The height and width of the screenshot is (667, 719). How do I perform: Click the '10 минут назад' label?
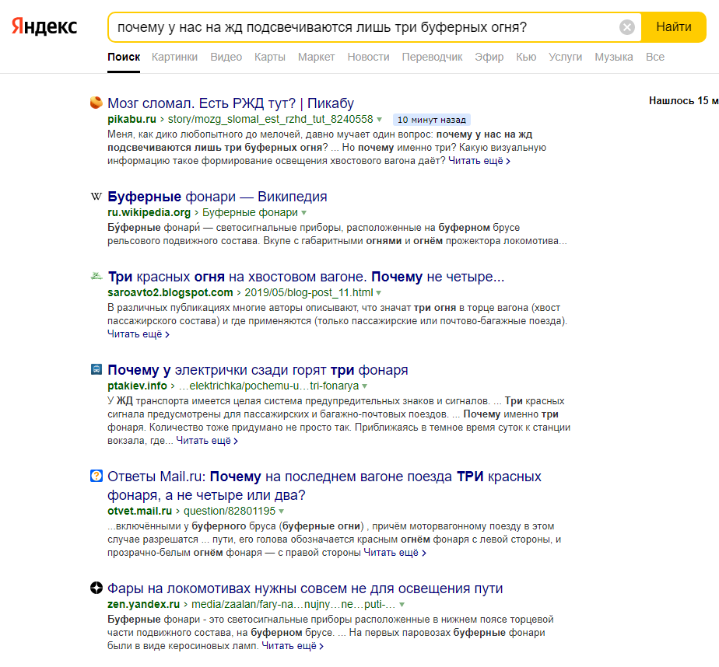tap(432, 120)
